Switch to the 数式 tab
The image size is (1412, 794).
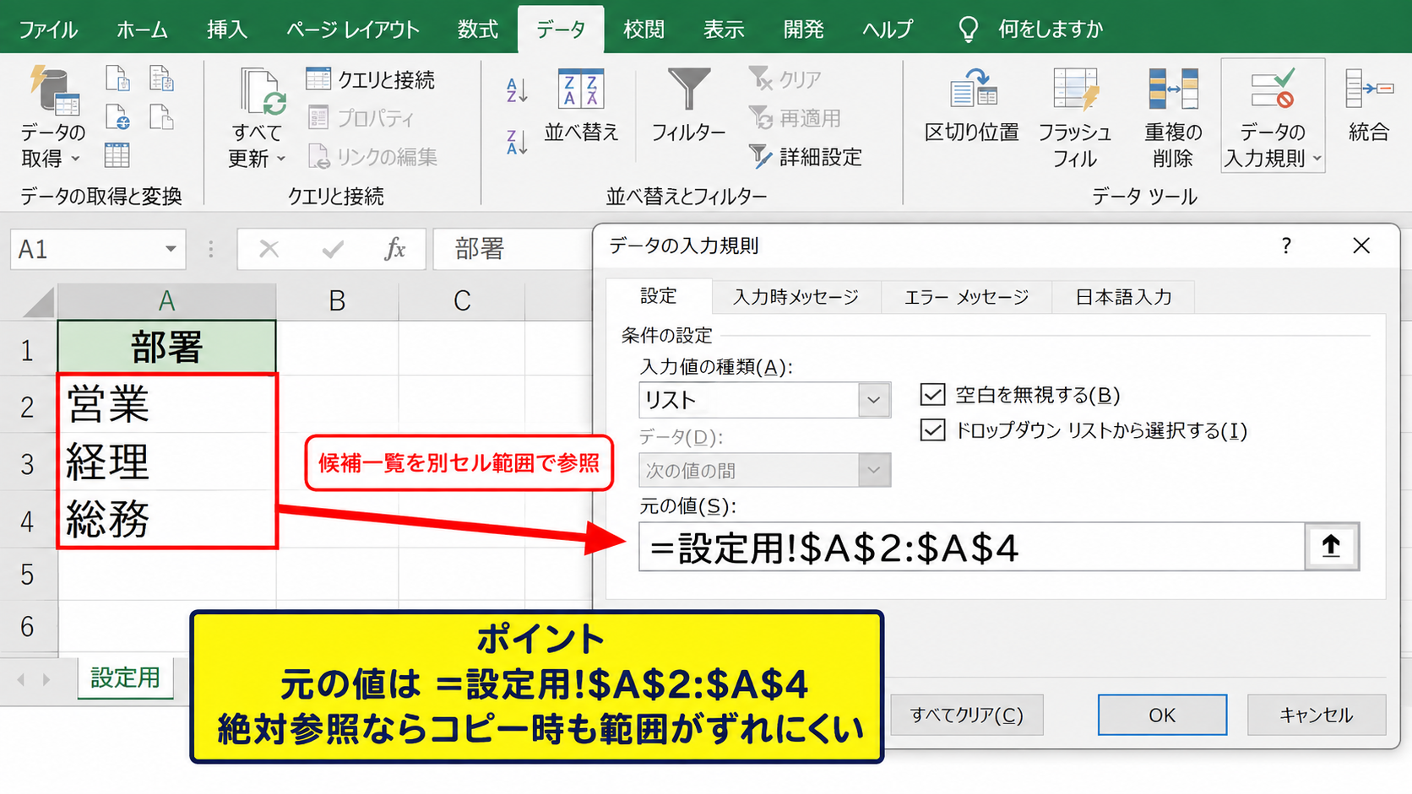coord(478,30)
